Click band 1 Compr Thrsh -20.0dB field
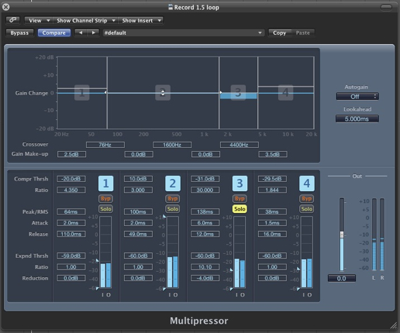Image resolution: width=400 pixels, height=333 pixels. (x=71, y=179)
